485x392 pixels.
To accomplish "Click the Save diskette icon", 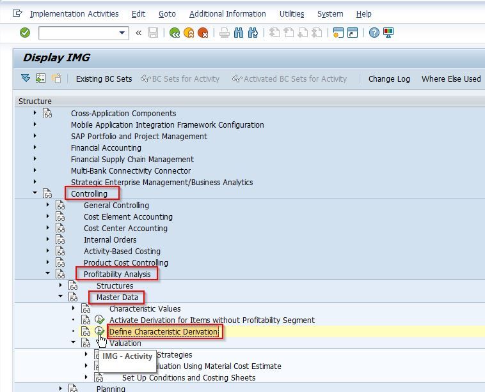I will click(x=153, y=33).
